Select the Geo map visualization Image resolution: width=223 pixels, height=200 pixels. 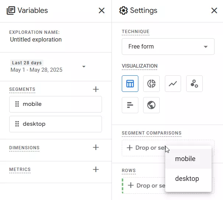(151, 105)
